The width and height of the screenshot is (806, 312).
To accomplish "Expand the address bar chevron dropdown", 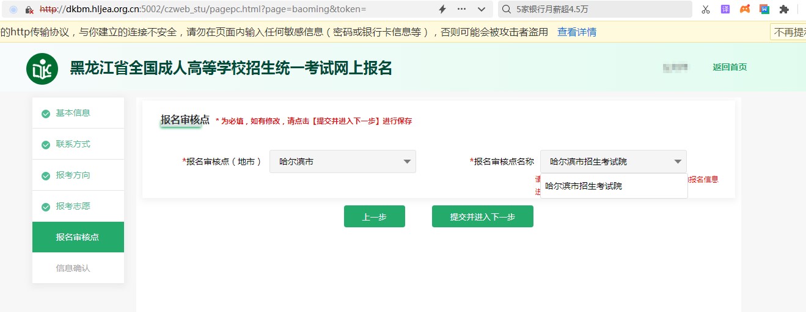I will (x=482, y=9).
